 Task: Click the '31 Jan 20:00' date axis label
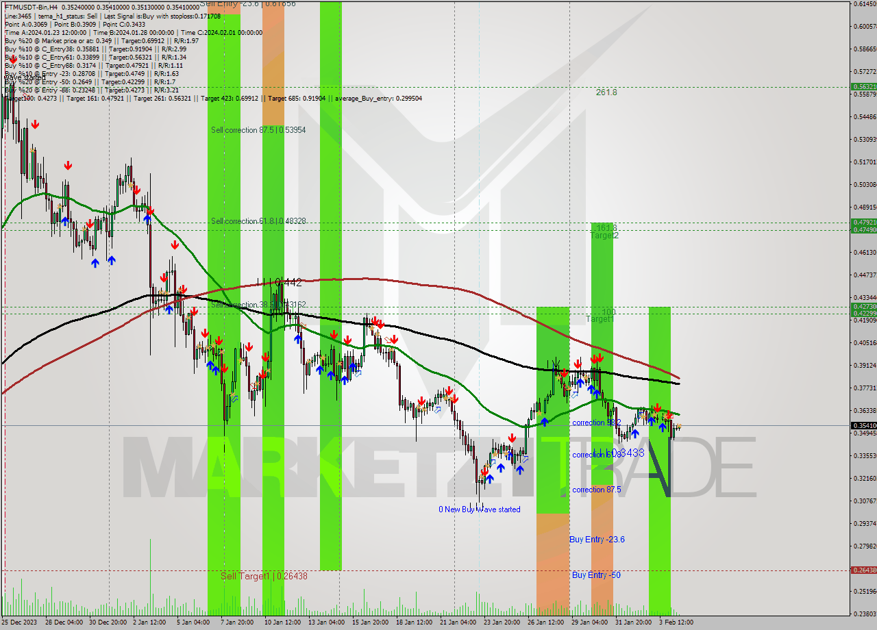point(633,622)
